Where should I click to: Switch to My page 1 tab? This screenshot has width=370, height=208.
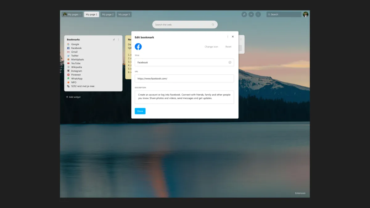point(92,14)
